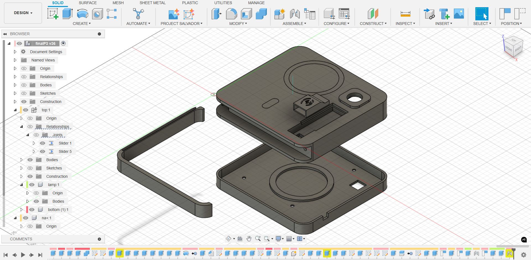Select the Joint tool
The height and width of the screenshot is (260, 531).
point(295,14)
